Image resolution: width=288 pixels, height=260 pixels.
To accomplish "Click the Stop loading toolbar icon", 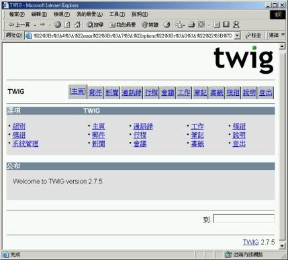I will (x=58, y=25).
